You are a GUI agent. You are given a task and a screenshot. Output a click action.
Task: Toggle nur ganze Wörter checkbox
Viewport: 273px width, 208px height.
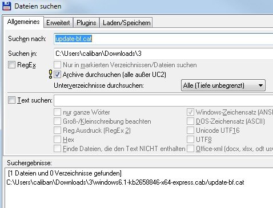(57, 112)
